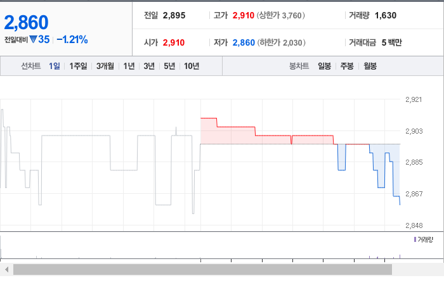Click the horizontal chart scrollbar thumb
The height and width of the screenshot is (285, 444).
pyautogui.click(x=202, y=269)
